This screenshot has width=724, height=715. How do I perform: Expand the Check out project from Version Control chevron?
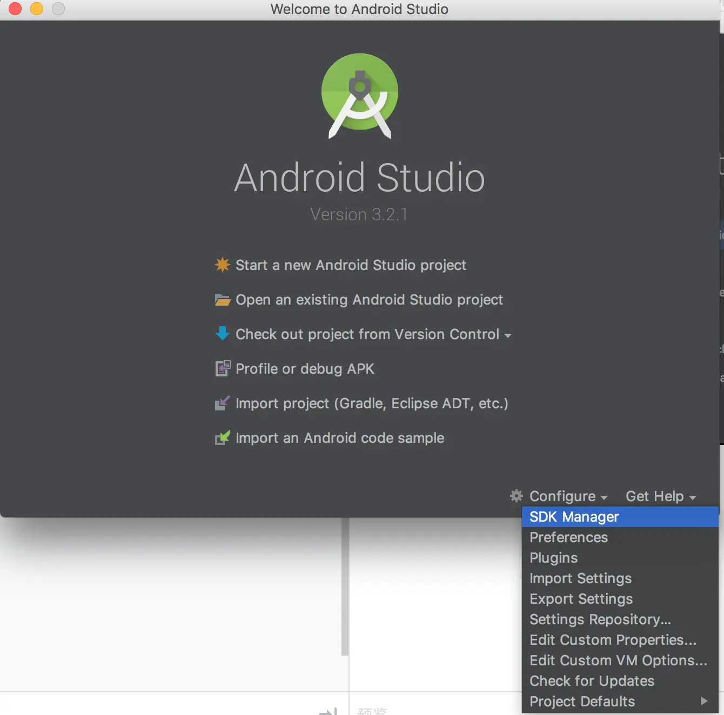[x=508, y=335]
